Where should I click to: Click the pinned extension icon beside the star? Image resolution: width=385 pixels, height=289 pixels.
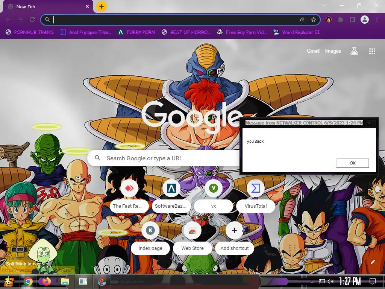click(x=329, y=20)
